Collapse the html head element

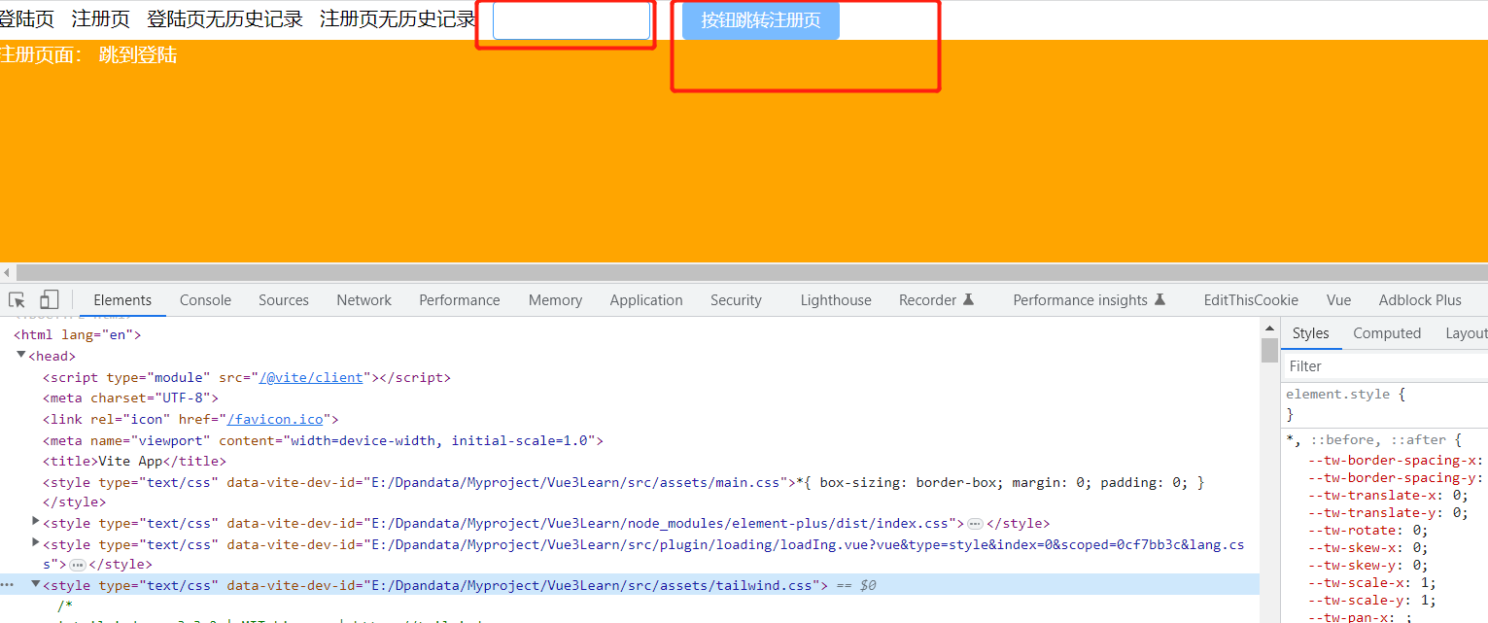click(20, 355)
